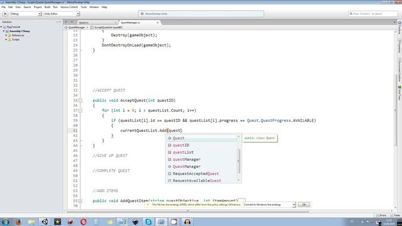Open the QuestManager class breadcrumb dropdown
Screen dimensions: 402x226
point(76,27)
